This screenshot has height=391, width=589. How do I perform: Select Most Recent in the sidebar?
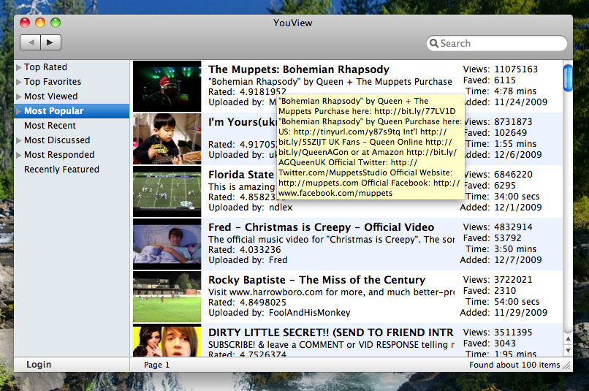click(x=50, y=126)
